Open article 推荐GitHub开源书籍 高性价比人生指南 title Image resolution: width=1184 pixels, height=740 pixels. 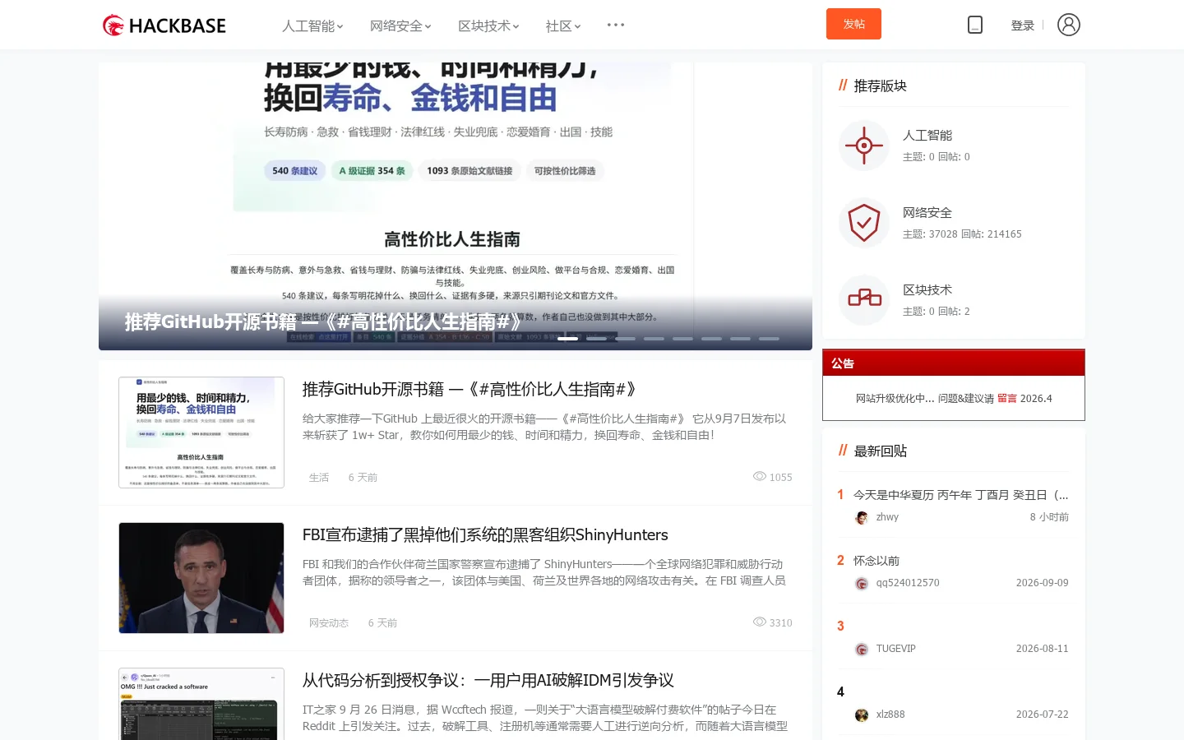pos(469,389)
